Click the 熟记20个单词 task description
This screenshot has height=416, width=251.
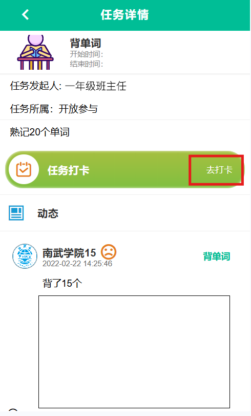click(40, 132)
